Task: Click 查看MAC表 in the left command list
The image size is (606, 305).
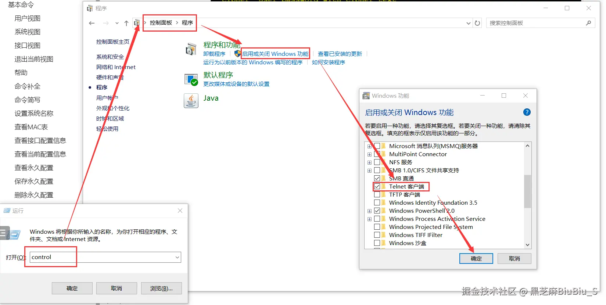Action: tap(31, 127)
